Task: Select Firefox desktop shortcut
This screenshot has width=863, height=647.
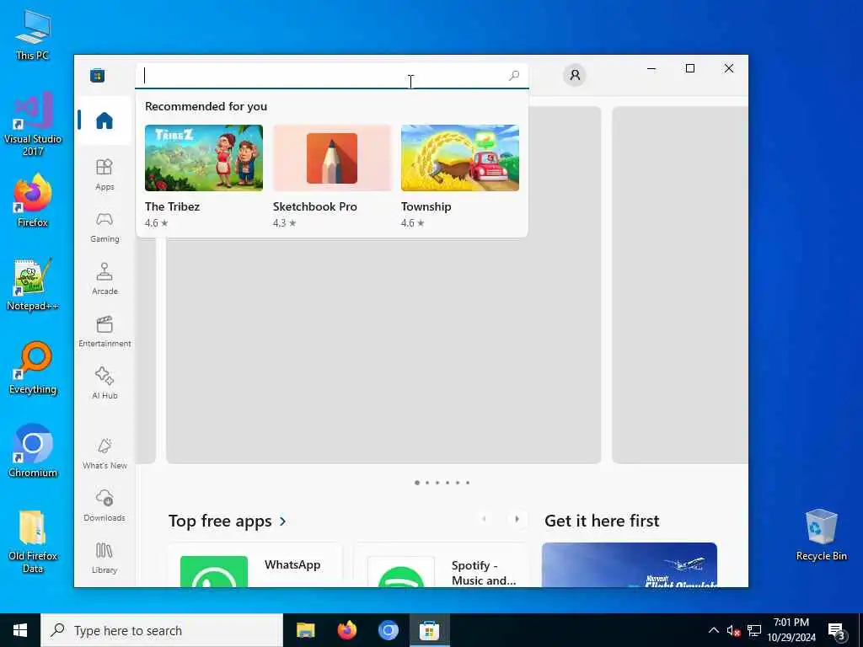Action: click(33, 201)
